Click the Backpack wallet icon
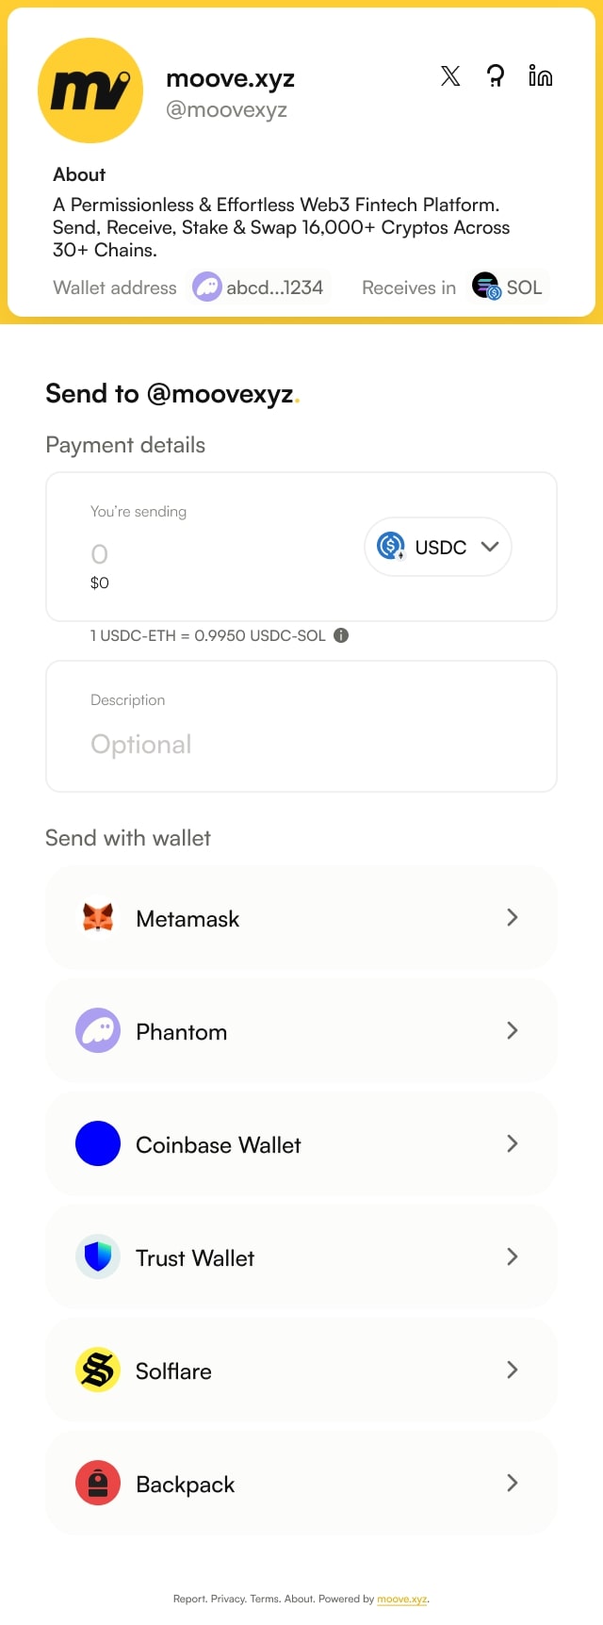Viewport: 603px width, 1625px height. [x=98, y=1484]
